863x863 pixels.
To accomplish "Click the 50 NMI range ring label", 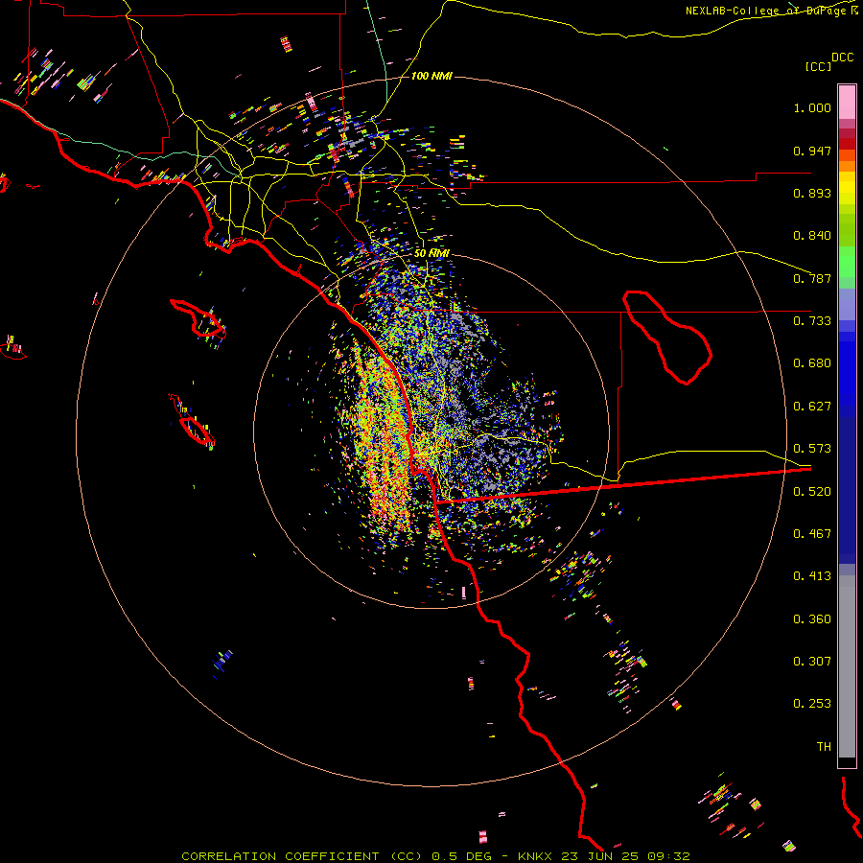I will coord(431,253).
